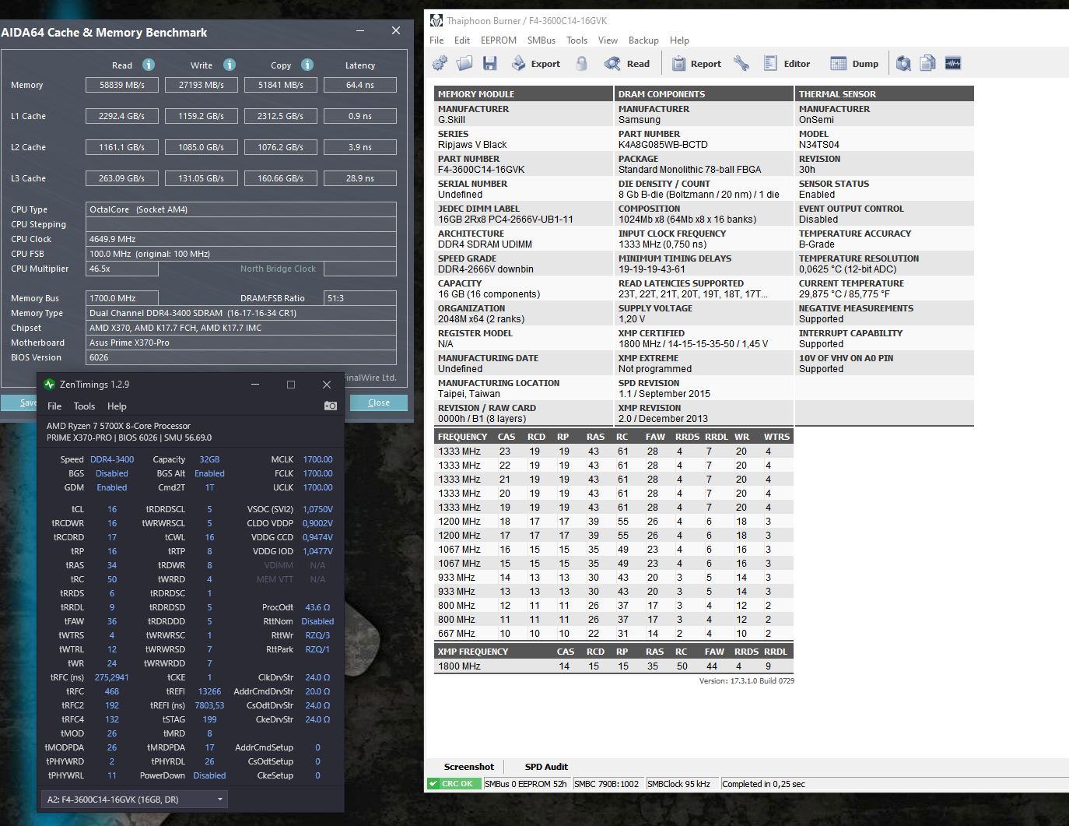The width and height of the screenshot is (1069, 826).
Task: Click the Export toolbar button
Action: [535, 64]
